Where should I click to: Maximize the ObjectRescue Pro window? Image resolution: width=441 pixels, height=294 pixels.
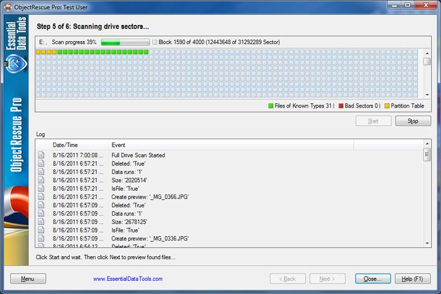point(407,5)
